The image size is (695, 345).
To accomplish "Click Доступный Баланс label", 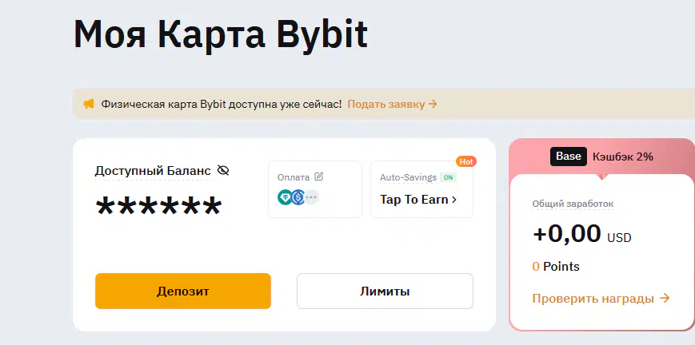I will pyautogui.click(x=153, y=171).
